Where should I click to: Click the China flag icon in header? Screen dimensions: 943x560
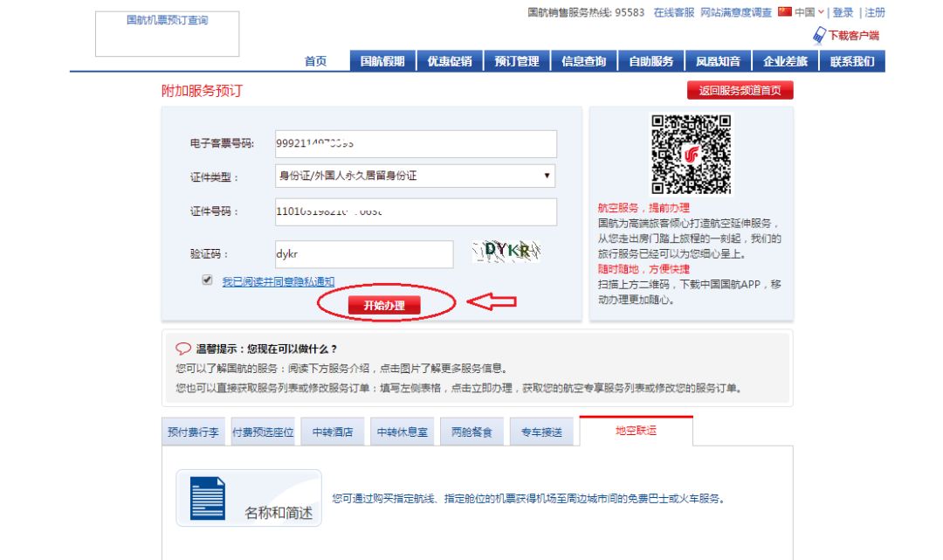[x=784, y=12]
